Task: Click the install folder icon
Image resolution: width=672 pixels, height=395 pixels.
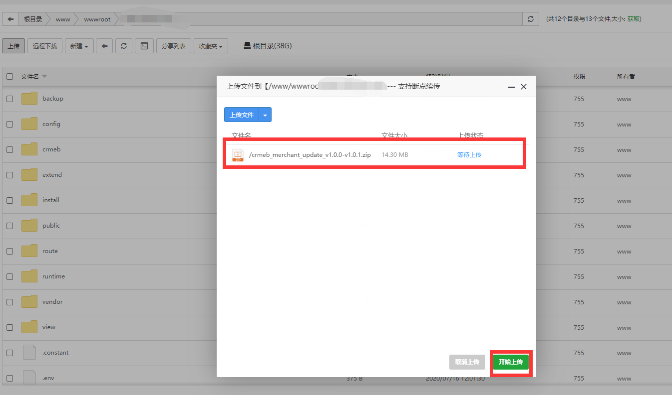Action: [29, 200]
